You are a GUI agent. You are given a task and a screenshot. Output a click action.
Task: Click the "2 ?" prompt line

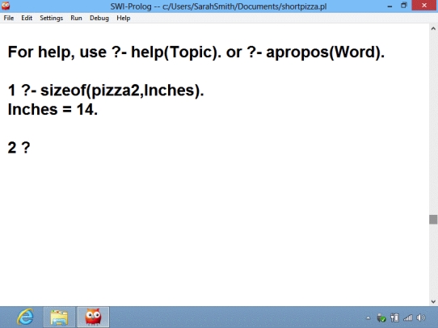tap(19, 147)
